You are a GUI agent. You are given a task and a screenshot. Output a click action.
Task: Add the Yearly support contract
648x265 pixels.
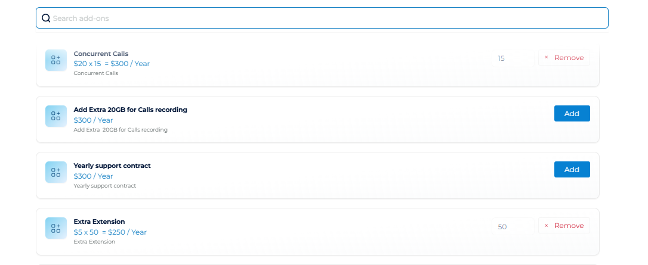(x=572, y=169)
